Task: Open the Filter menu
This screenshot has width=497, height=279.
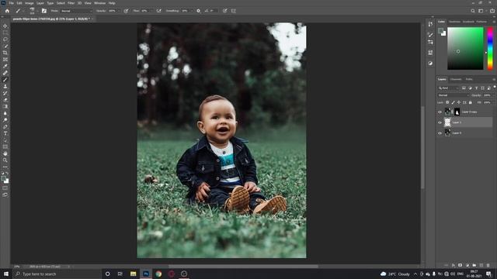Action: tap(71, 3)
